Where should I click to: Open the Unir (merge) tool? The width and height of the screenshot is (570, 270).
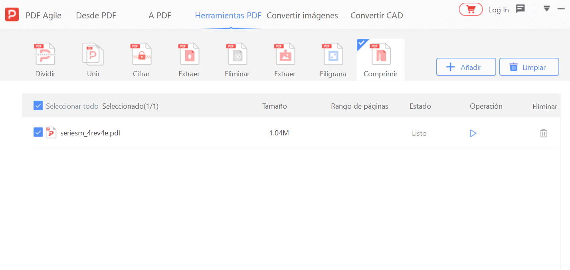[93, 59]
